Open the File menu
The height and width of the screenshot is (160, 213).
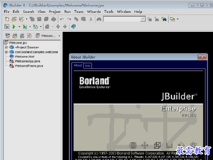(x=7, y=12)
